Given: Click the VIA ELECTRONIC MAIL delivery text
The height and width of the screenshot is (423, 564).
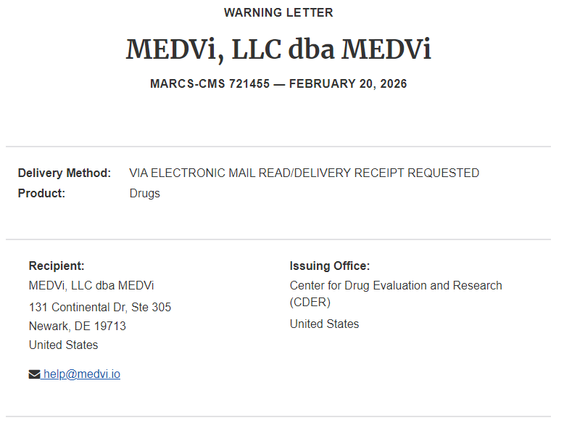Looking at the screenshot, I should coord(304,173).
